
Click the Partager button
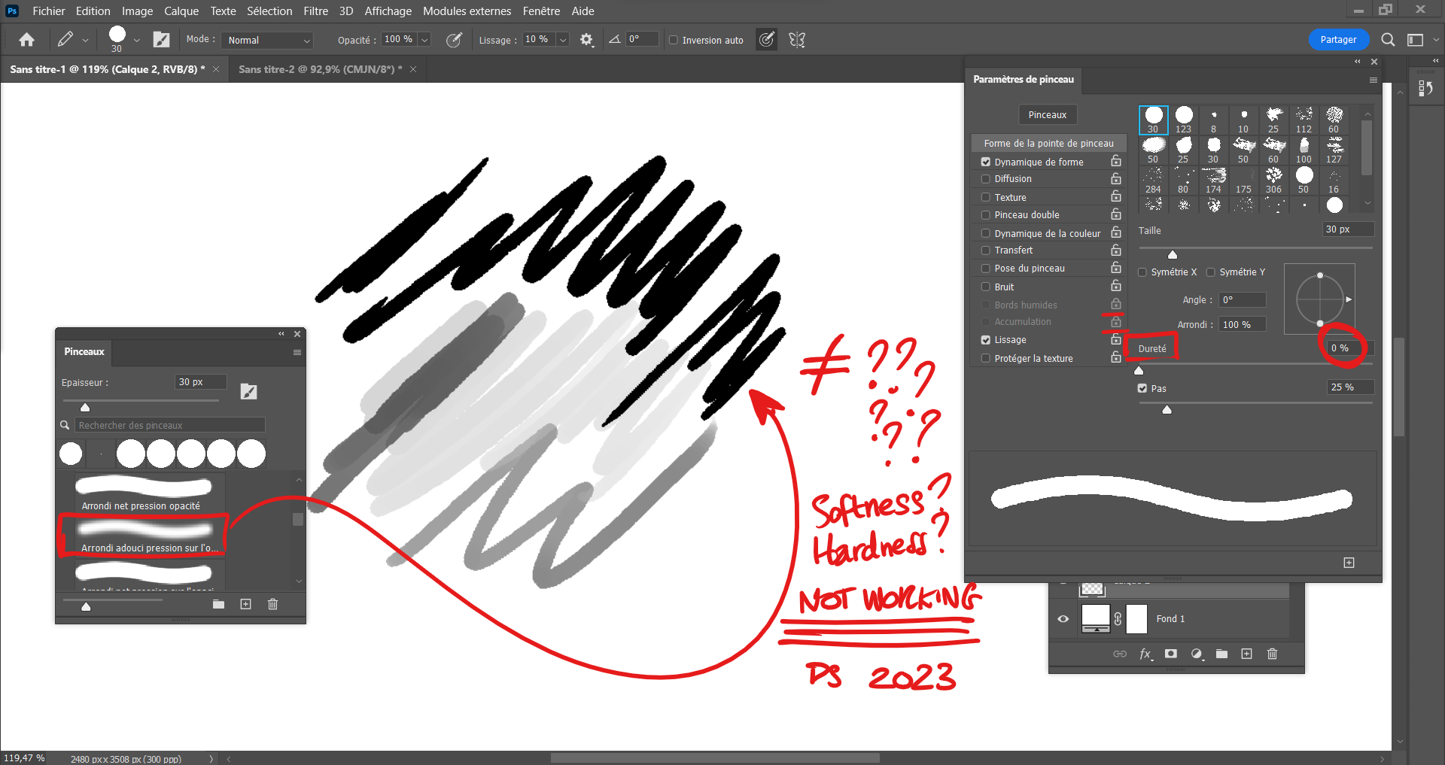point(1337,39)
